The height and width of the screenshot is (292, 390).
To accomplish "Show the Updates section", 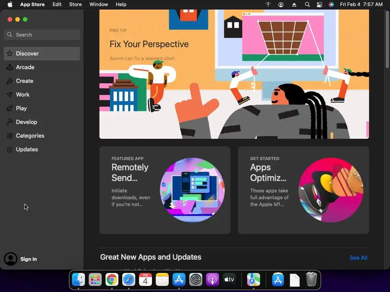I will coord(42,149).
